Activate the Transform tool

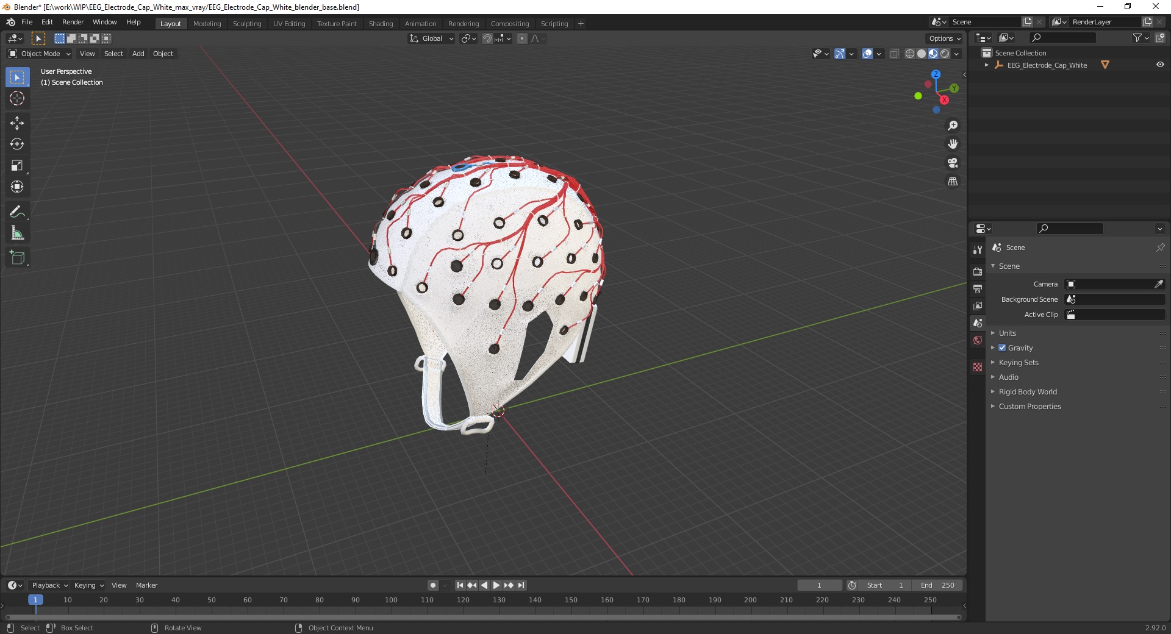(x=17, y=187)
